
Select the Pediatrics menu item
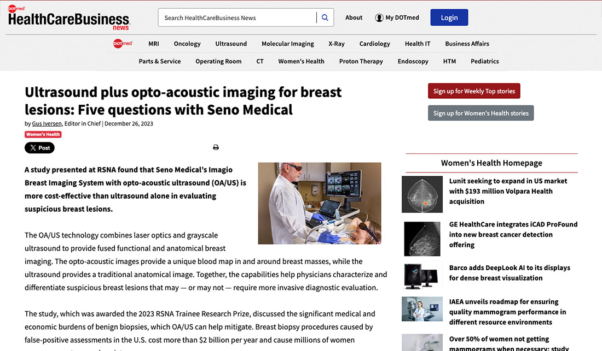coord(484,61)
